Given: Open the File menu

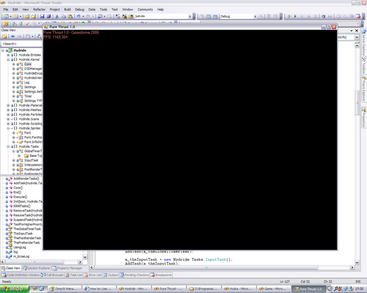Looking at the screenshot, I should point(6,10).
